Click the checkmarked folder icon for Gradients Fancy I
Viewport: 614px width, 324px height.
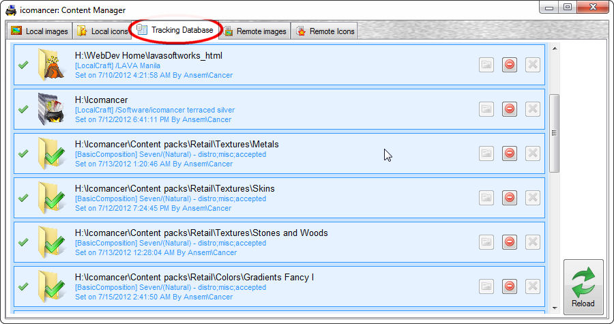pyautogui.click(x=51, y=286)
